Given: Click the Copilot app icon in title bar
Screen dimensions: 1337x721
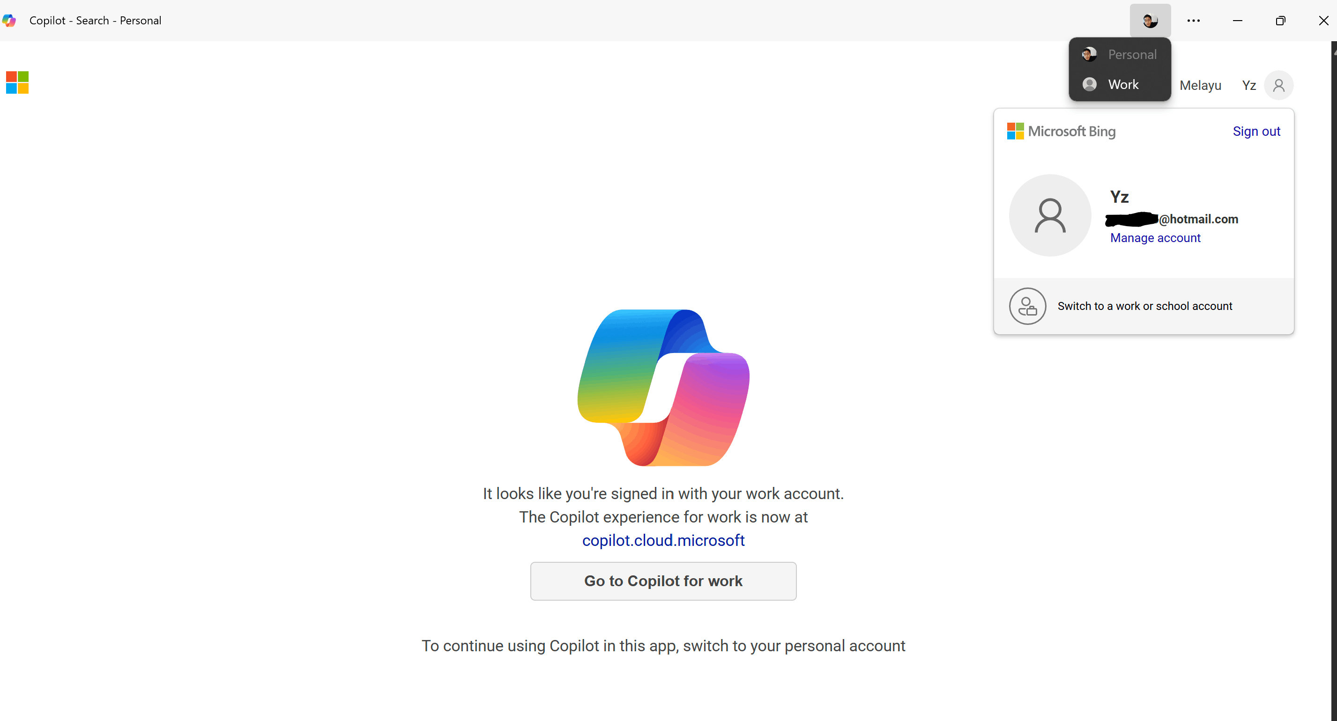Looking at the screenshot, I should point(9,20).
